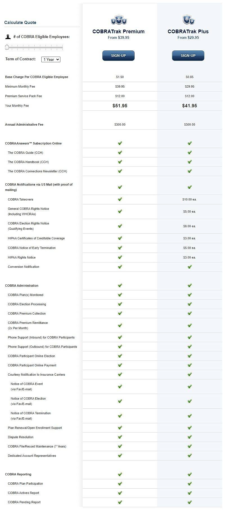Click the COBRATrak Premium shield icon

(118, 20)
